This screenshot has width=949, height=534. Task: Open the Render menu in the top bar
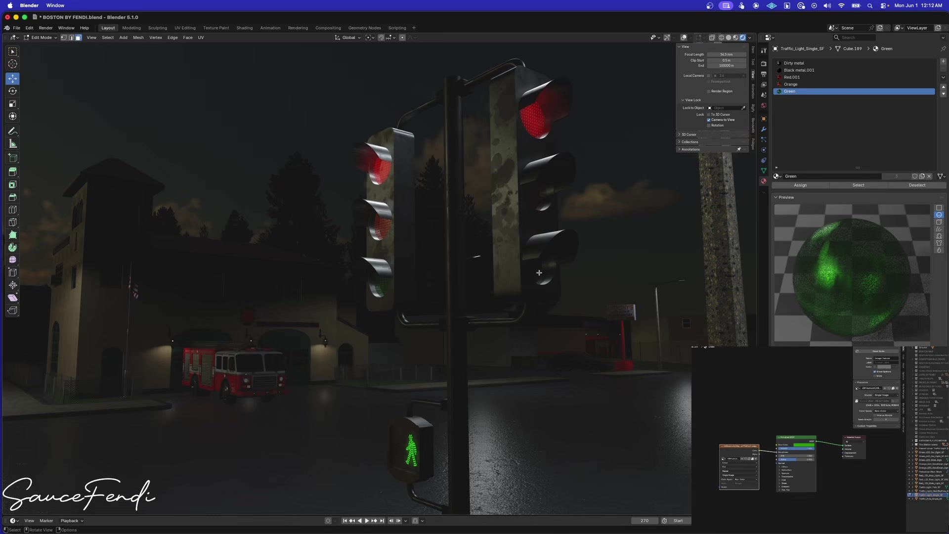click(45, 28)
